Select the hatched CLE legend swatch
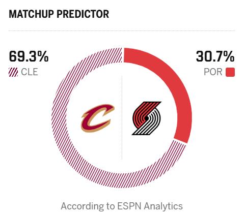 click(13, 72)
